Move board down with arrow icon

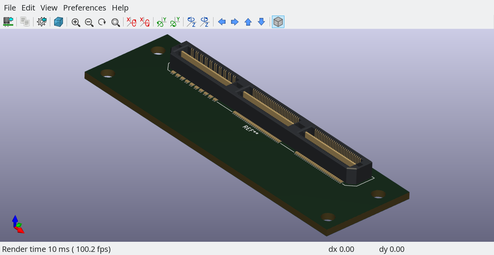click(x=261, y=22)
